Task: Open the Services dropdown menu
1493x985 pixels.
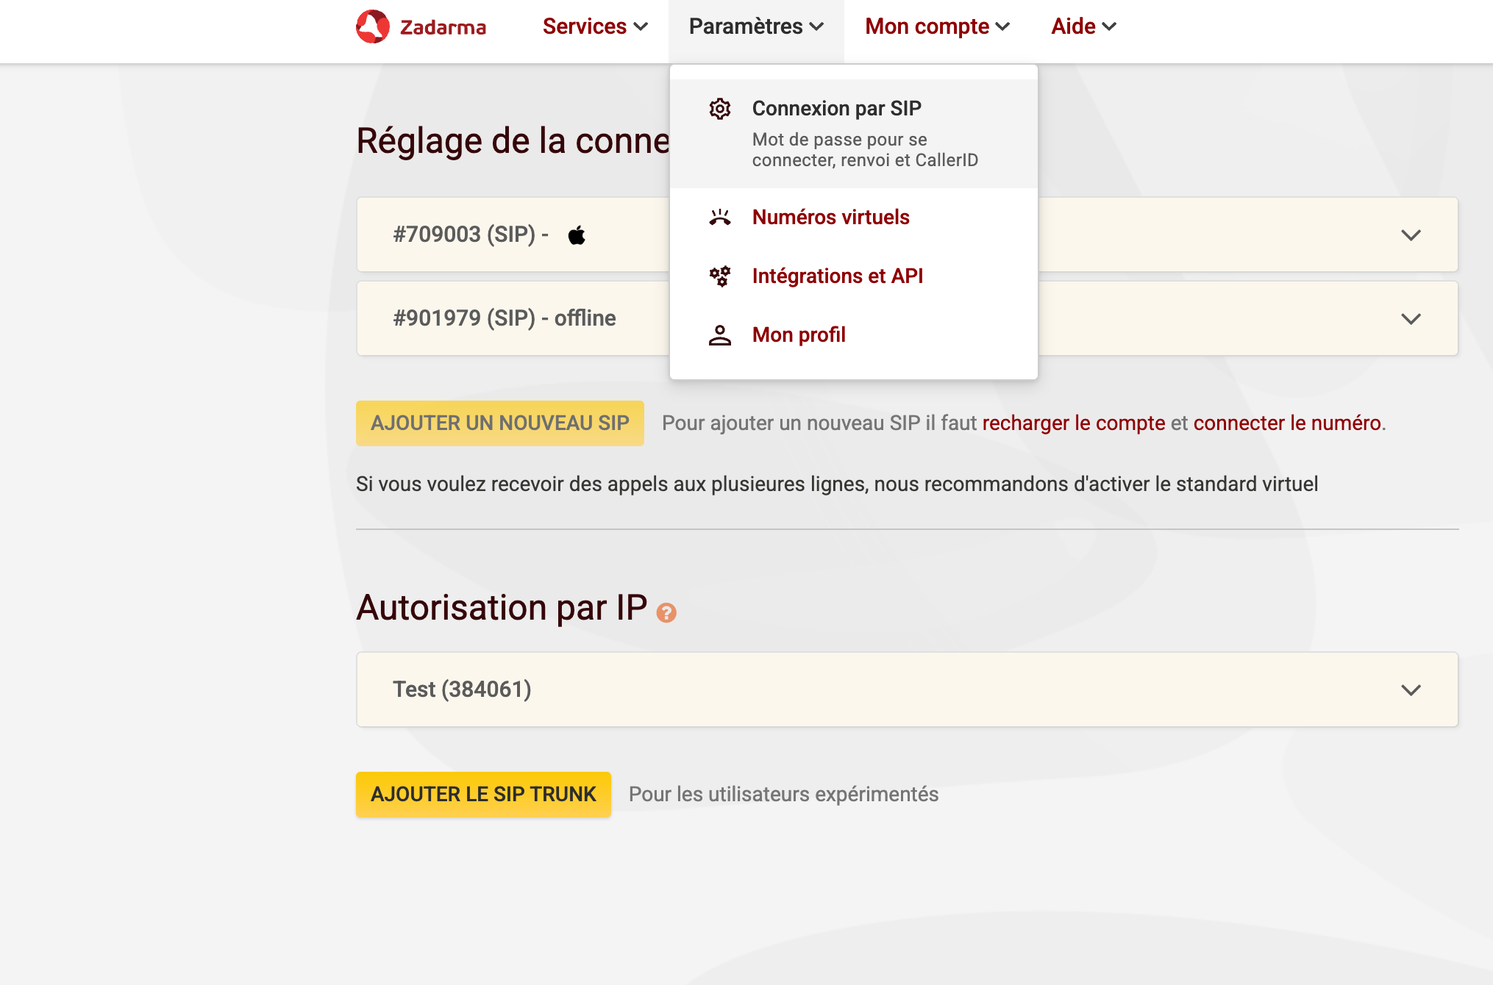Action: 594,26
